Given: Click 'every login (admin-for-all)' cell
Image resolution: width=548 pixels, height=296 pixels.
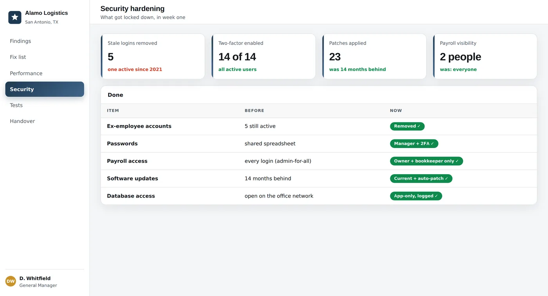Looking at the screenshot, I should click(x=278, y=161).
